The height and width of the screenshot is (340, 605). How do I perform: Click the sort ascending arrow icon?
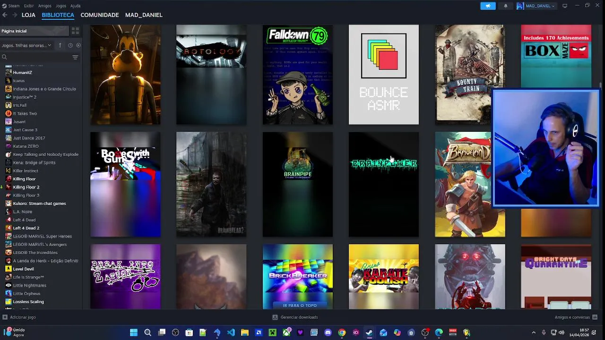[60, 45]
